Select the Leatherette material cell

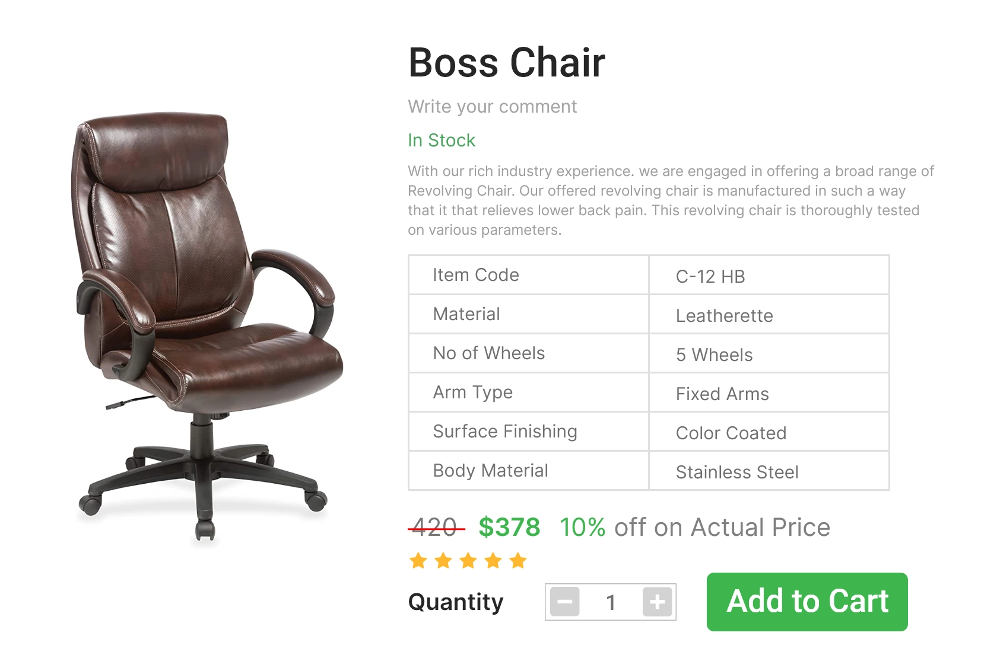click(769, 315)
